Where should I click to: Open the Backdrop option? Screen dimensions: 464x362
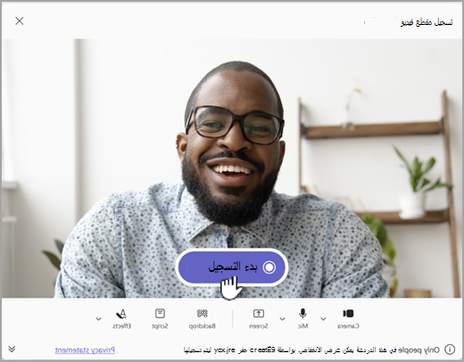[203, 318]
